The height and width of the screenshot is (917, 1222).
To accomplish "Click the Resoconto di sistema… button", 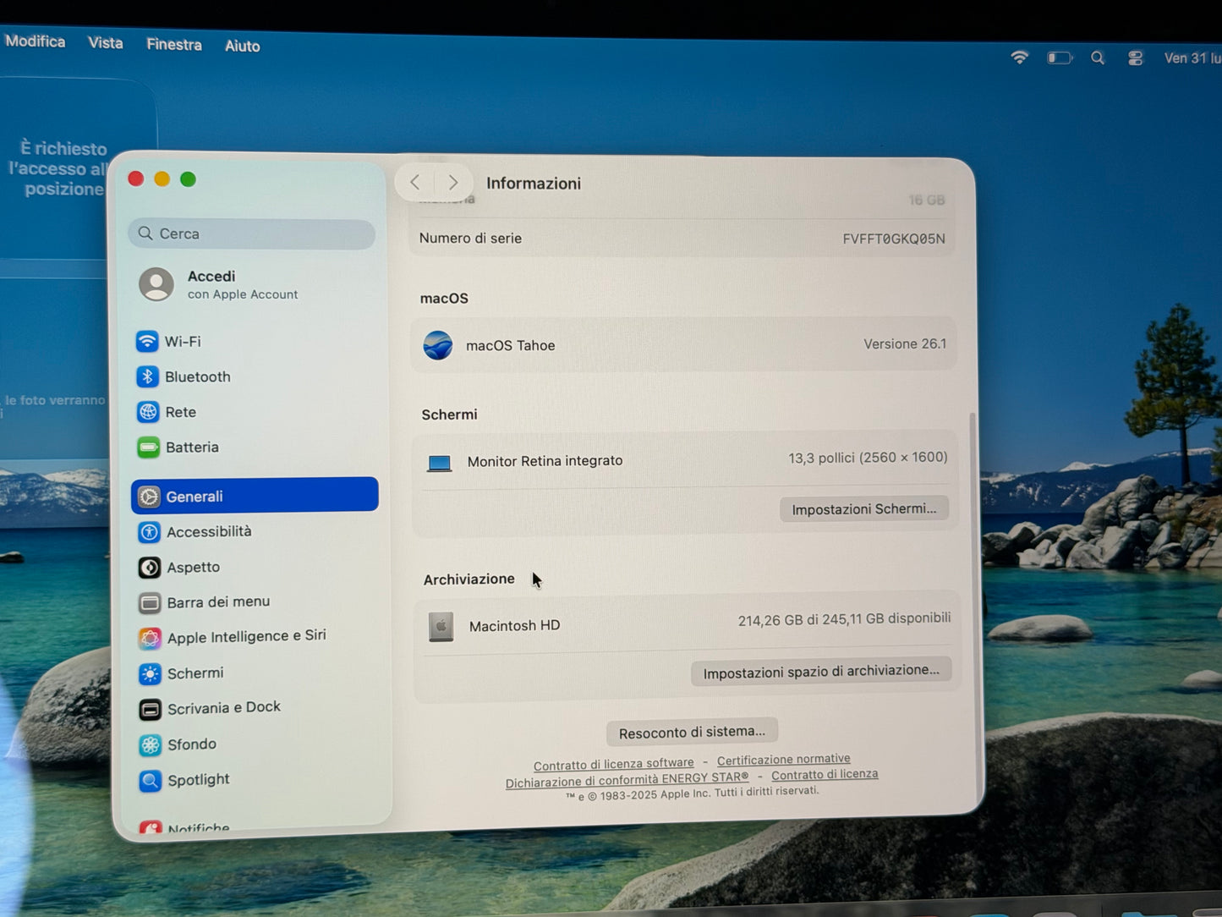I will [x=692, y=732].
